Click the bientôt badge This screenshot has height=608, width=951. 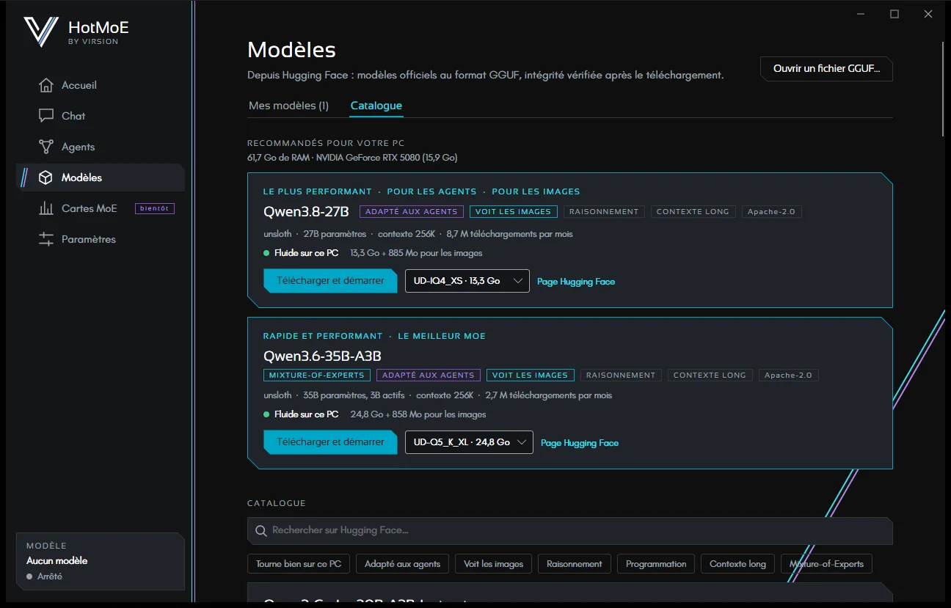155,208
